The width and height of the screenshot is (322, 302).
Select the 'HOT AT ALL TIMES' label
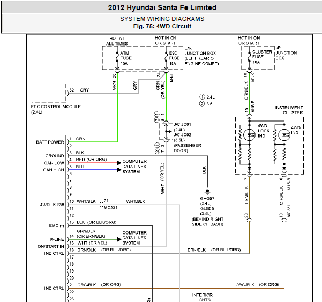(117, 41)
